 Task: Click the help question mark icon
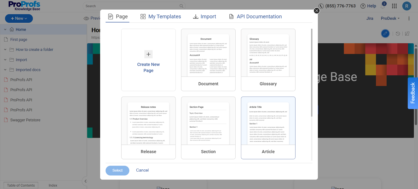363,6
